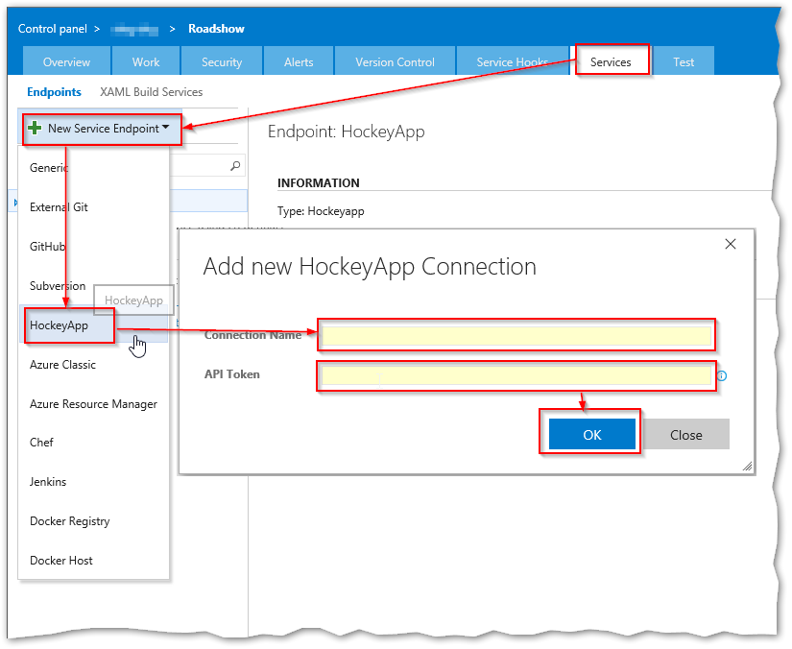
Task: Select Jenkins from the dropdown list
Action: [48, 482]
